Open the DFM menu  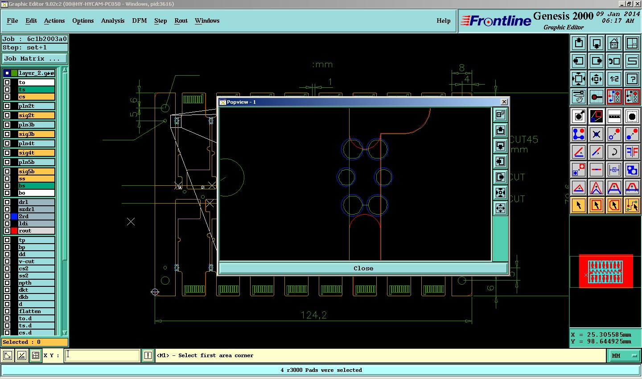pos(139,20)
